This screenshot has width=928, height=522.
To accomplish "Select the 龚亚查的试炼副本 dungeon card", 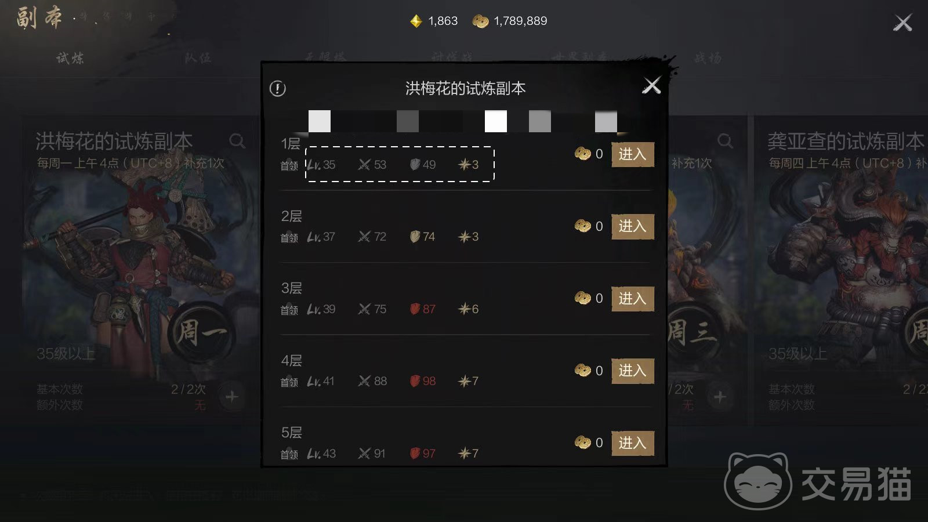I will click(841, 270).
